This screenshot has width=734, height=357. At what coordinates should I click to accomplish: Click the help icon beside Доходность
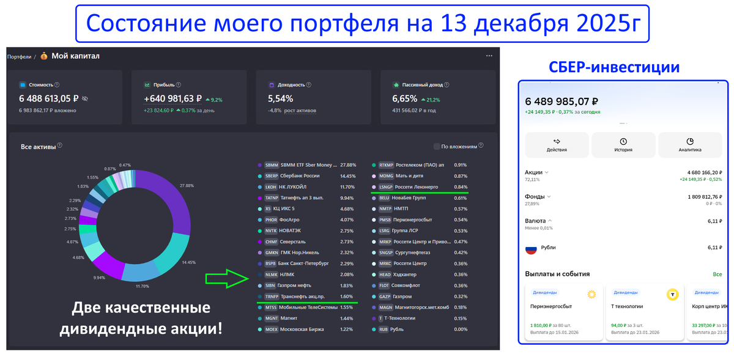point(309,85)
